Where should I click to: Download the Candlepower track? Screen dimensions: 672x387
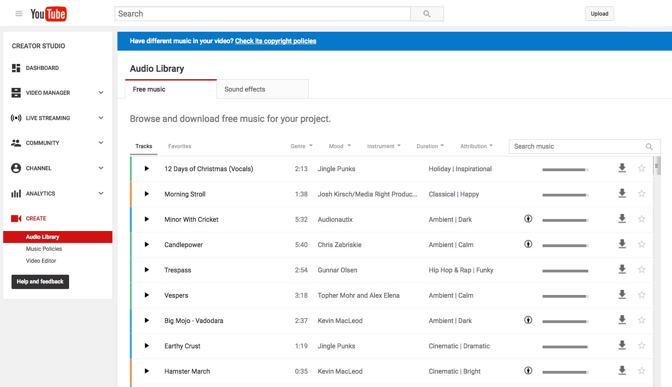(x=622, y=244)
